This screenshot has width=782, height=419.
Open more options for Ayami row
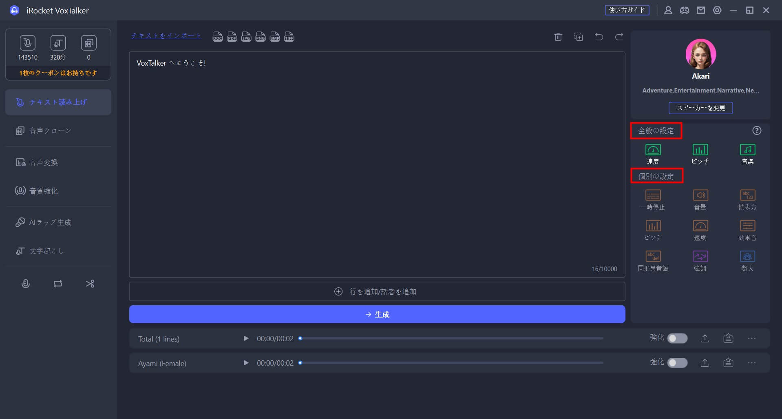[752, 363]
